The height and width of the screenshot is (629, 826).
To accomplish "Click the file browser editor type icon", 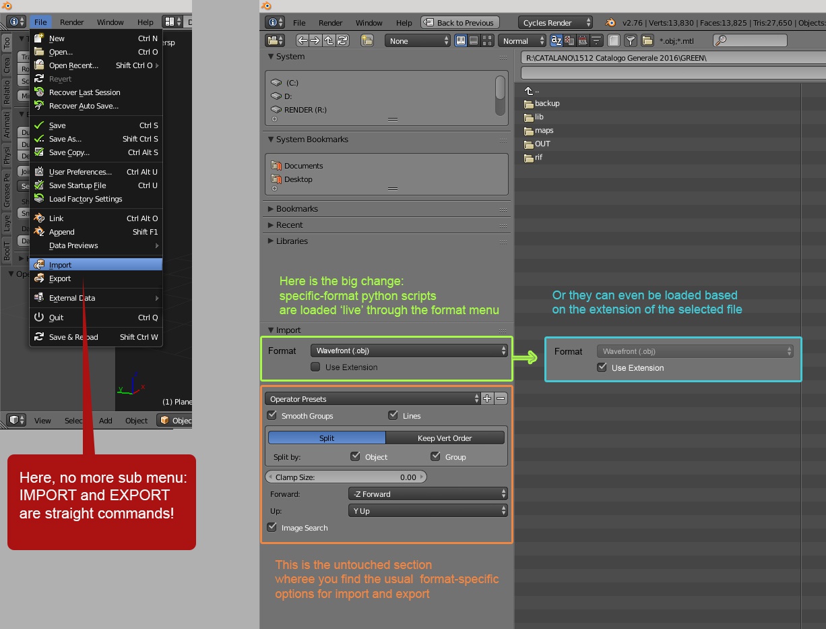I will click(276, 40).
